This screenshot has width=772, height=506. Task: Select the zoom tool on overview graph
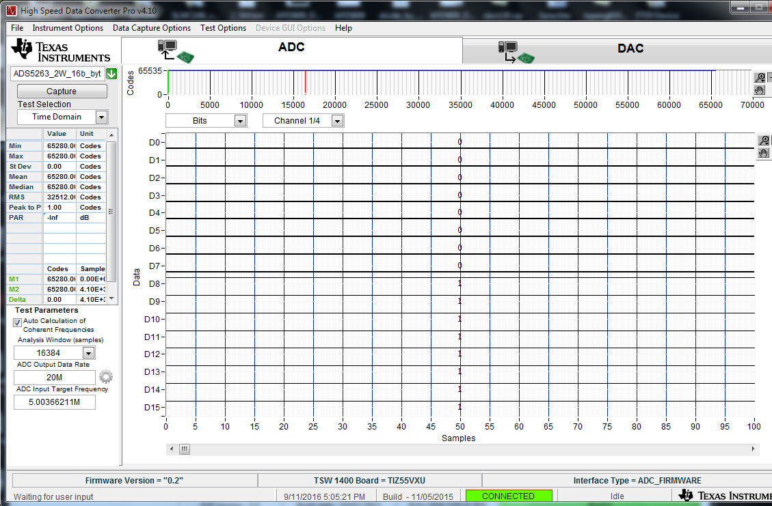tap(760, 78)
